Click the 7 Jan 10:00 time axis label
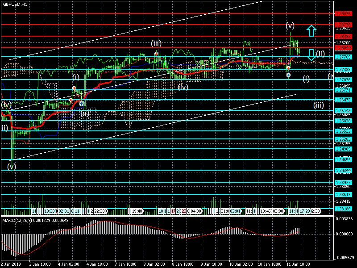 click(126, 264)
